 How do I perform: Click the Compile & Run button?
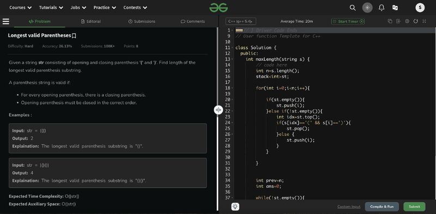click(382, 207)
